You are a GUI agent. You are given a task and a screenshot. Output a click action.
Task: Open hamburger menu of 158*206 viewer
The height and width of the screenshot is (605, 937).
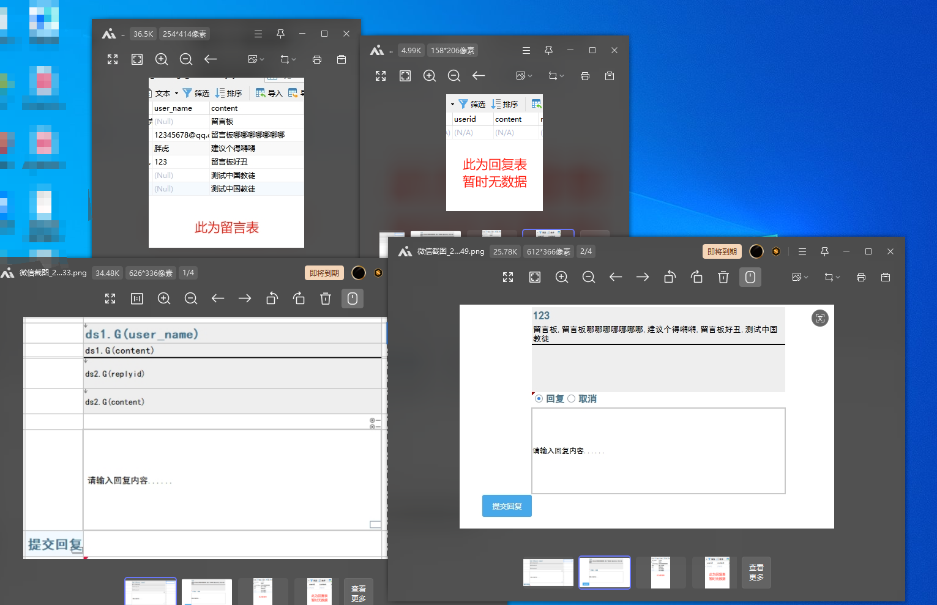526,50
